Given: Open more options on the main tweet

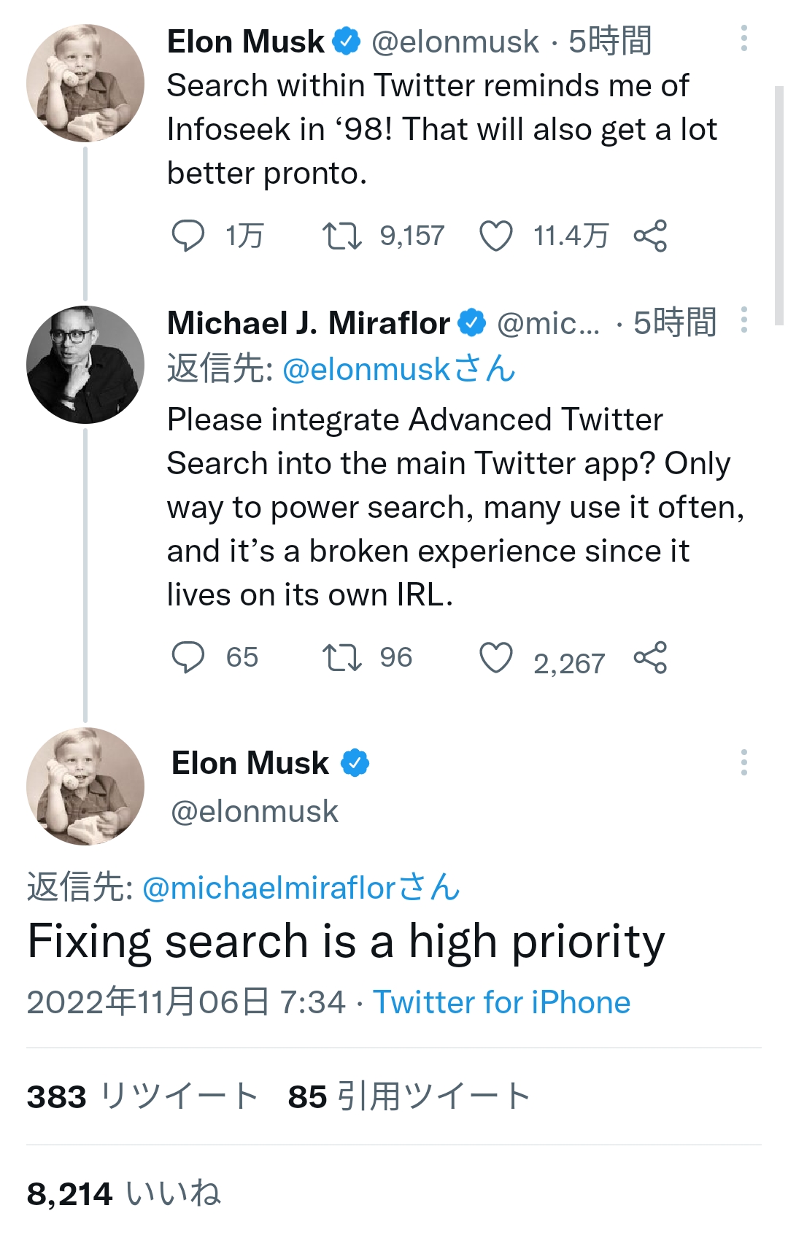Looking at the screenshot, I should coord(743,762).
